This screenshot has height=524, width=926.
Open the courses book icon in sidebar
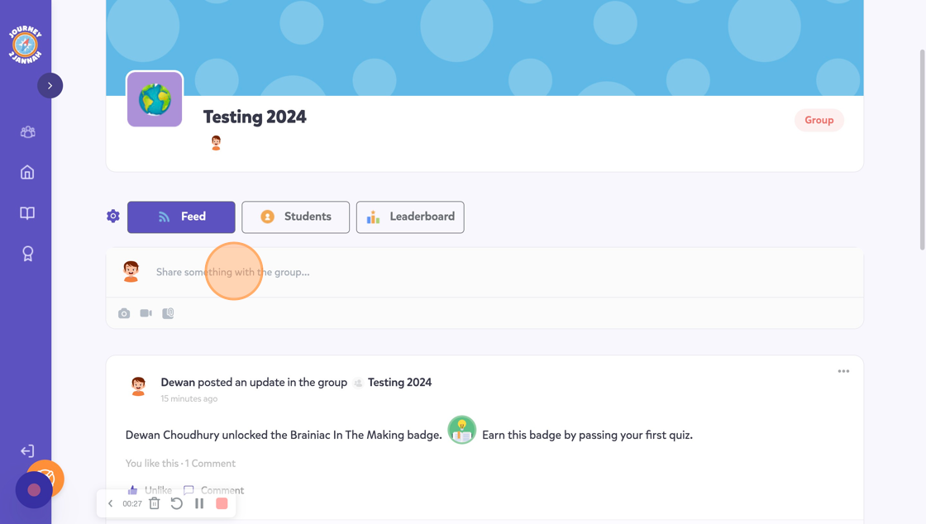click(27, 213)
